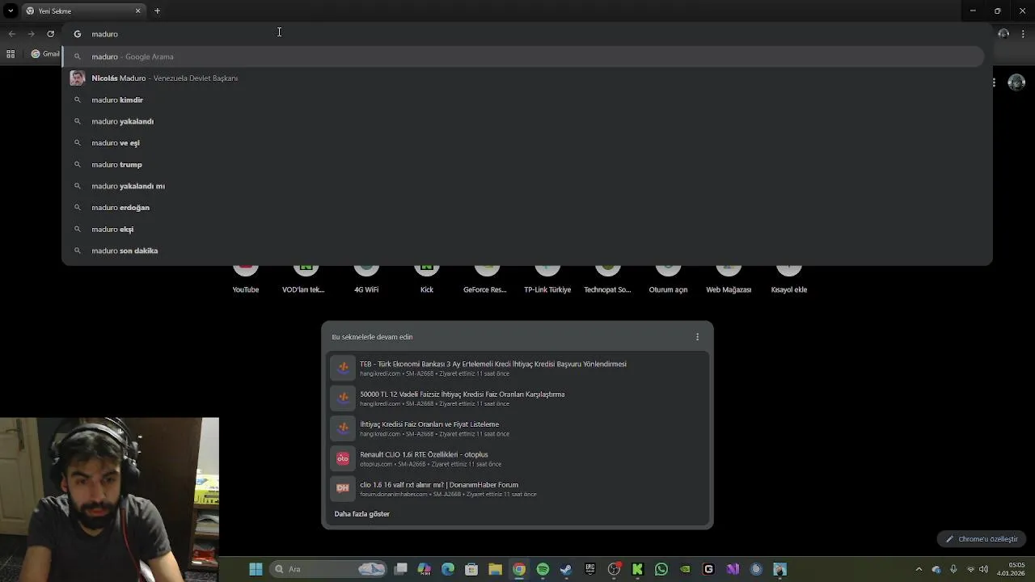Click the address bar containing maduro

click(x=527, y=34)
